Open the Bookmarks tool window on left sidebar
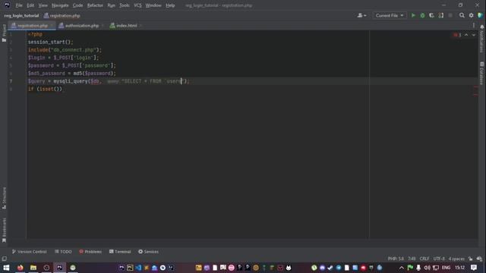This screenshot has width=486, height=273. [x=4, y=231]
